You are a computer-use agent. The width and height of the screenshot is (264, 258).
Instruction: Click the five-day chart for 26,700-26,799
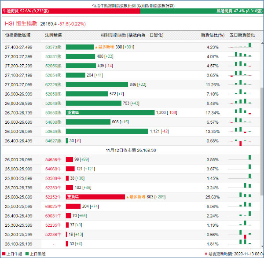tap(240, 111)
